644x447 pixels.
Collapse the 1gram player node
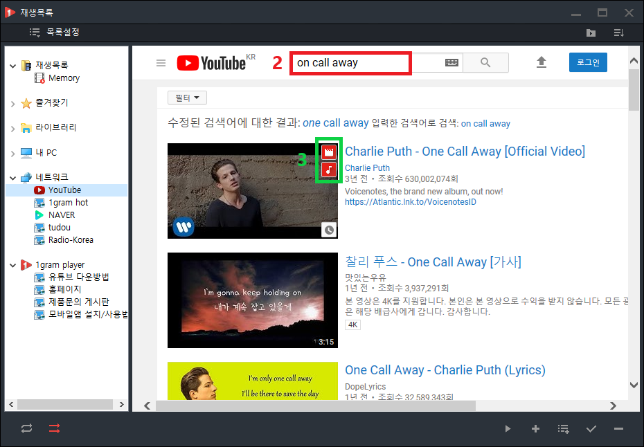tap(12, 266)
